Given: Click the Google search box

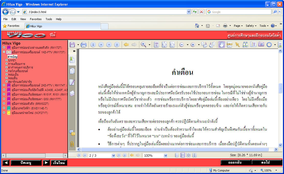Looking at the screenshot, I should 239,12.
